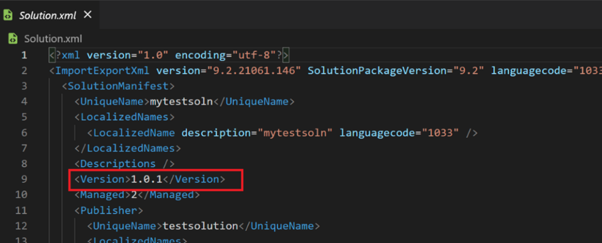The image size is (602, 243).
Task: Click the Descriptions self-closing tag
Action: click(x=121, y=163)
